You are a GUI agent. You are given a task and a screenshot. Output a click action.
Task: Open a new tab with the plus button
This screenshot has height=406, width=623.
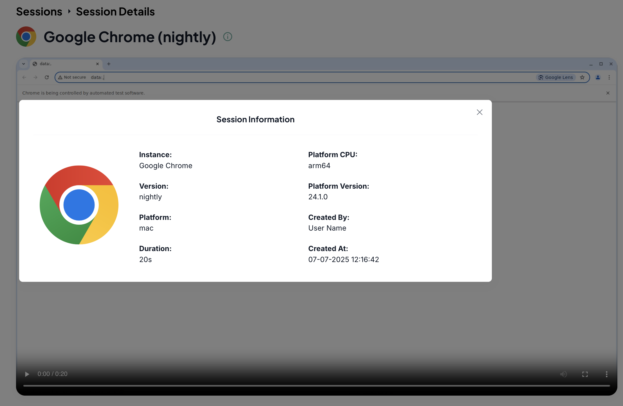(109, 64)
